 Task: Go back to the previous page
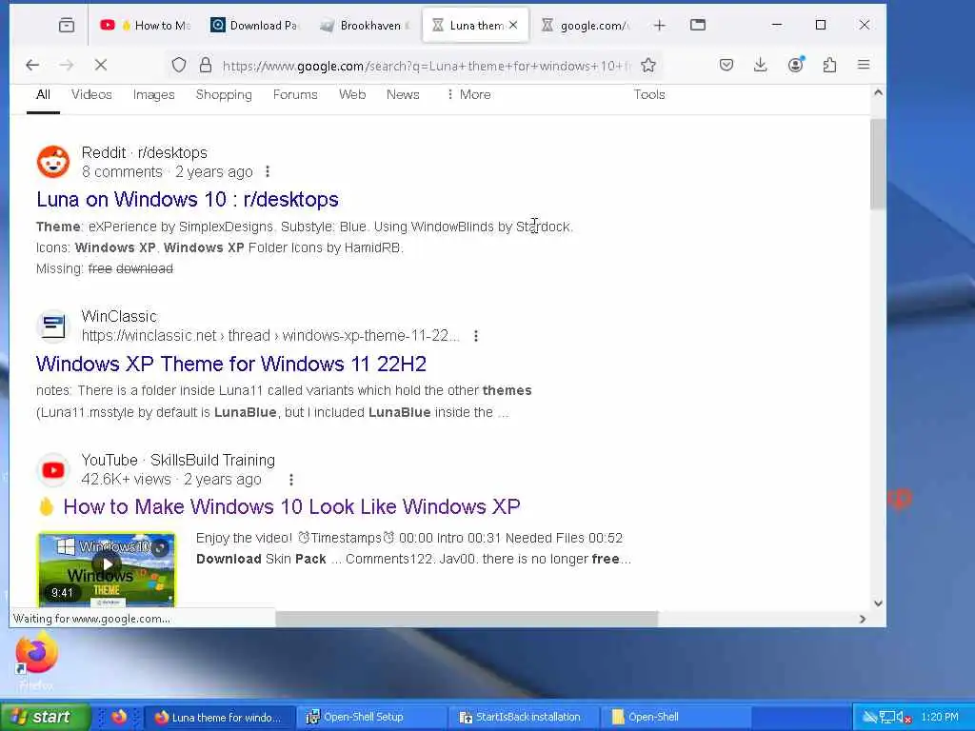point(32,65)
